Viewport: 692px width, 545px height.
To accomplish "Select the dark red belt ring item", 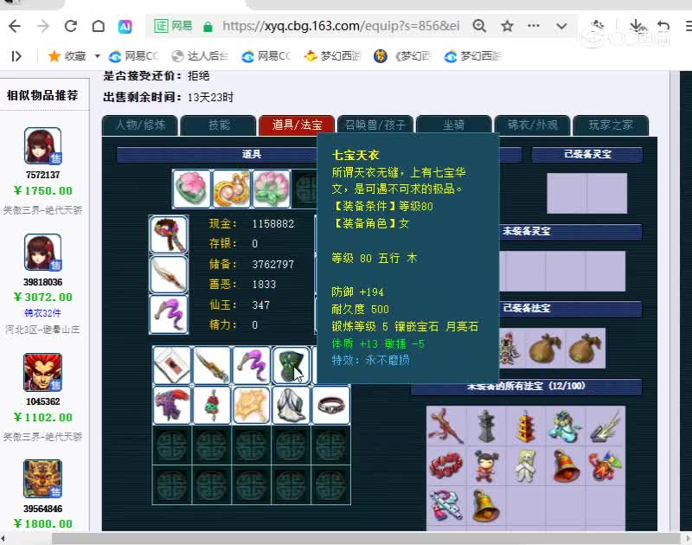I will 331,405.
